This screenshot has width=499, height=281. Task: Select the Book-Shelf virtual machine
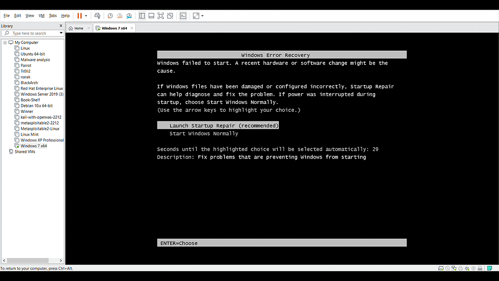pyautogui.click(x=30, y=100)
